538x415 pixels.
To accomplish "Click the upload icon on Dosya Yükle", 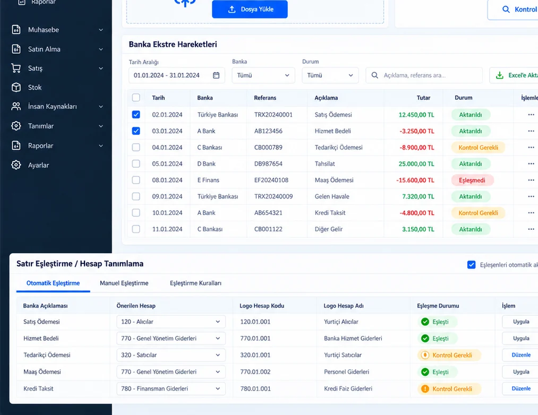I will (x=232, y=9).
